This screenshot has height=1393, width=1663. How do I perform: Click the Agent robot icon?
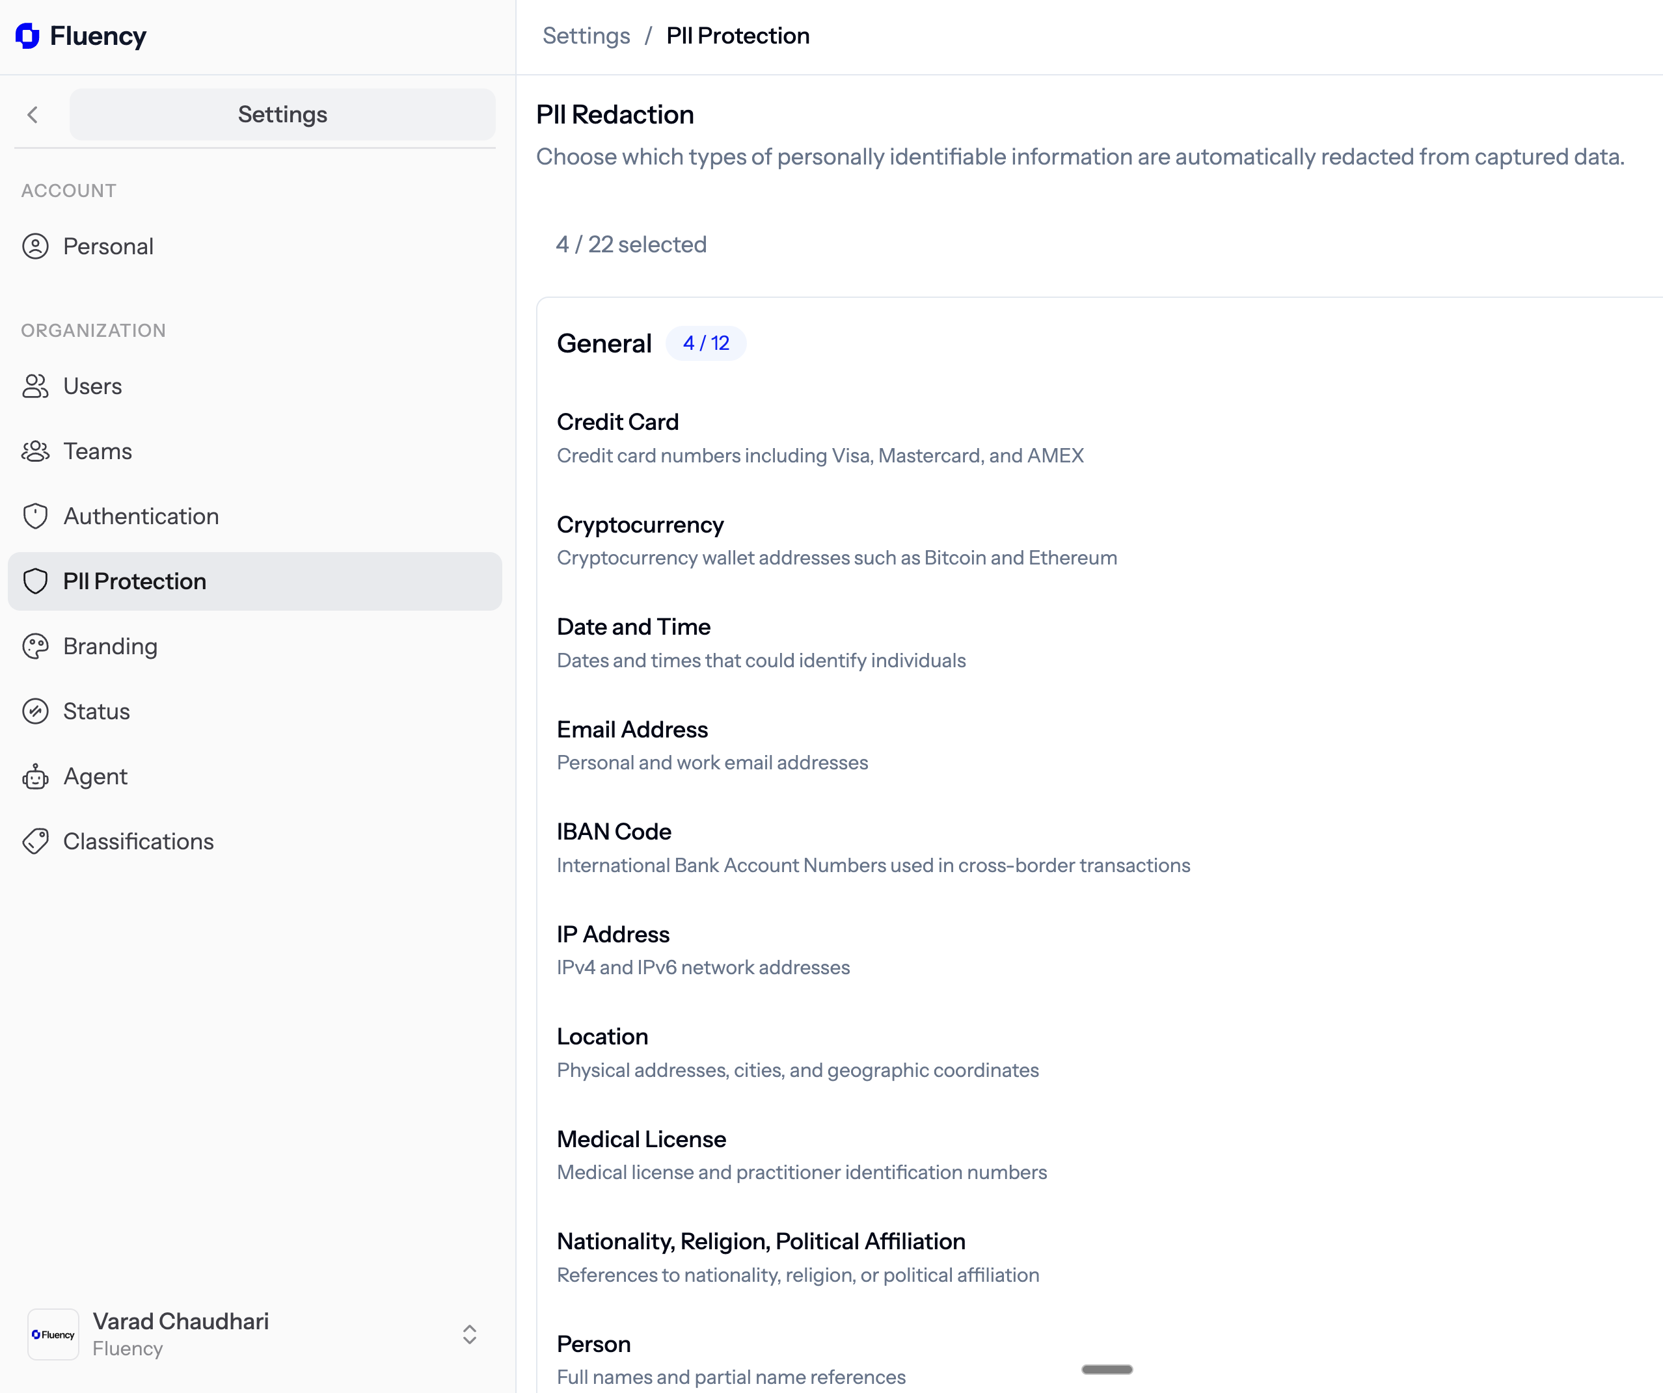[36, 776]
